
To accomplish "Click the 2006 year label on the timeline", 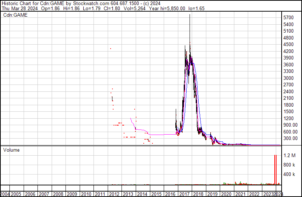I will point(30,194).
